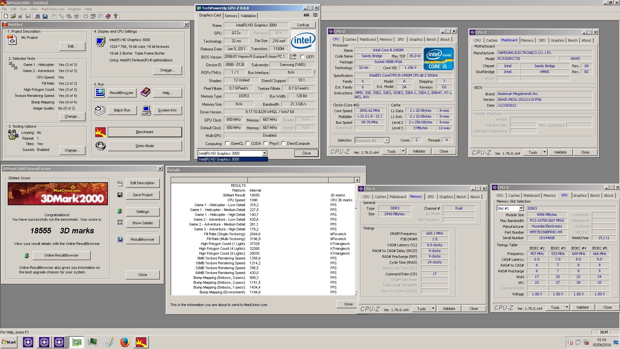Viewport: 620px width, 349px height.
Task: Switch to the Validation tab in GPU-Z
Action: pyautogui.click(x=248, y=16)
